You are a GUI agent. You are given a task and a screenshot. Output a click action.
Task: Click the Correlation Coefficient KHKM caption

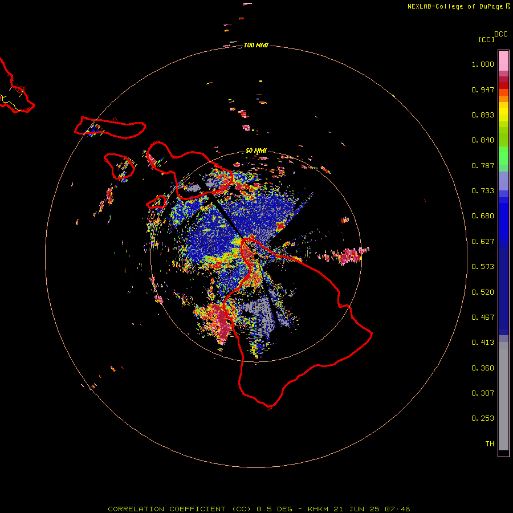[259, 509]
